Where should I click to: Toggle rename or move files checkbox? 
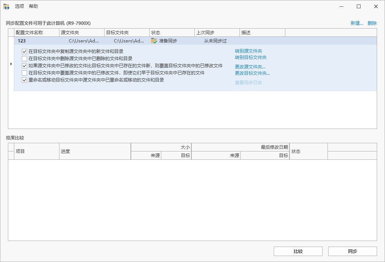pyautogui.click(x=24, y=80)
